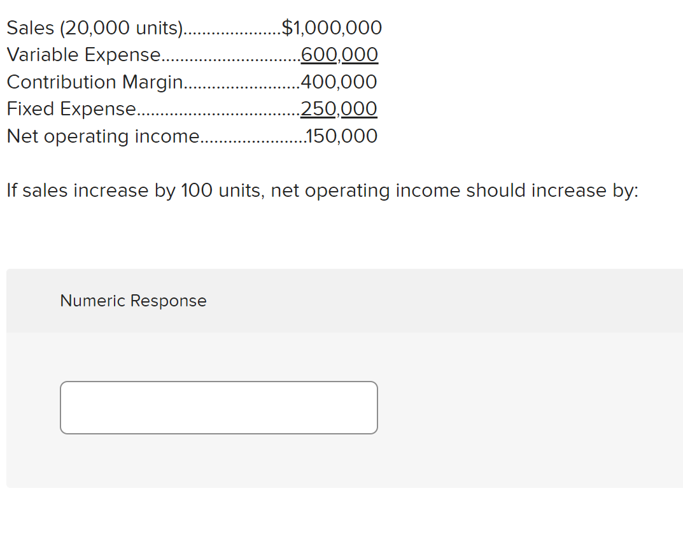Viewport: 683px width, 551px height.
Task: Click the Contribution Margin label
Action: point(94,82)
